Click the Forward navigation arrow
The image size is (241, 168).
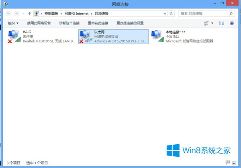(x=16, y=14)
